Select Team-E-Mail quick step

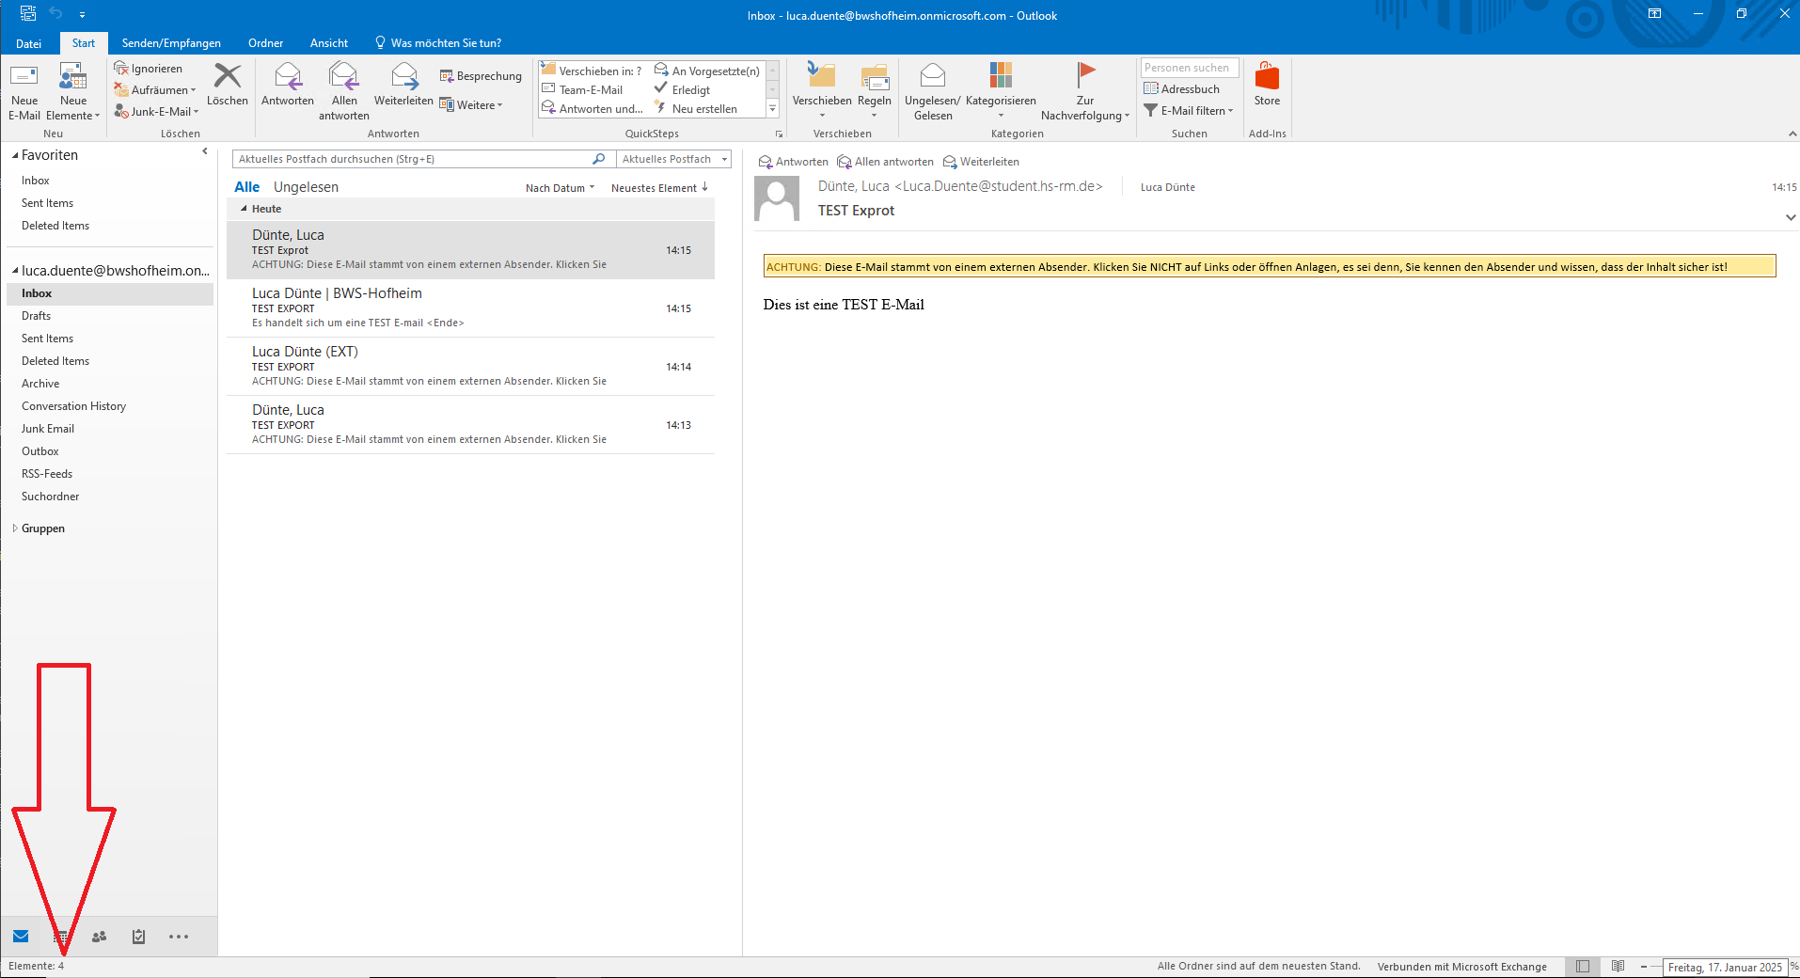point(582,89)
